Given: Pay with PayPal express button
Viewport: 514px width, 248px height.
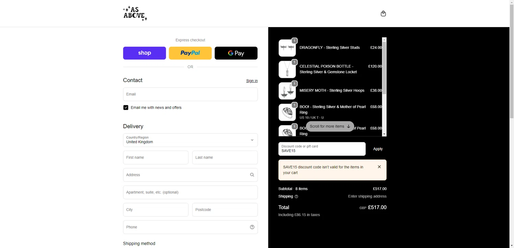Looking at the screenshot, I should 190,53.
